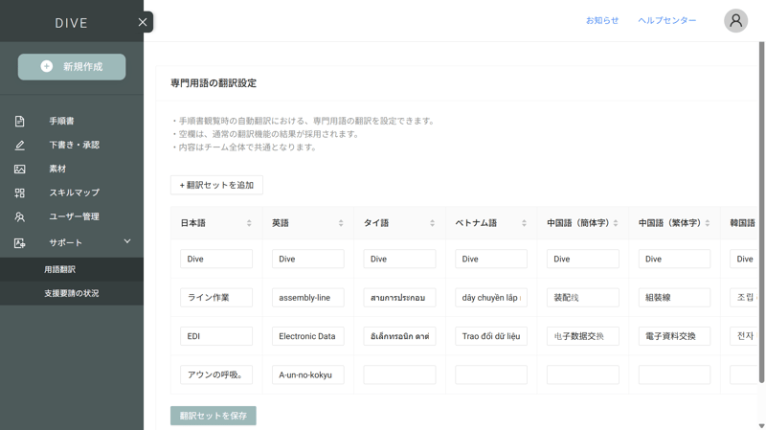Collapse the サポート menu chevron

tap(127, 242)
